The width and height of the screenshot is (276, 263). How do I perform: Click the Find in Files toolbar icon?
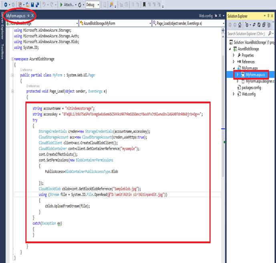(x=111, y=5)
